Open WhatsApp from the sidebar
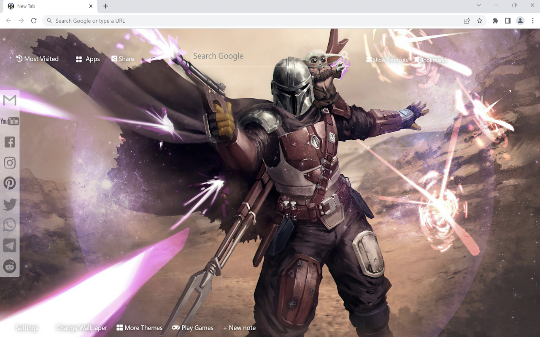Viewport: 540px width, 337px height. [x=9, y=225]
